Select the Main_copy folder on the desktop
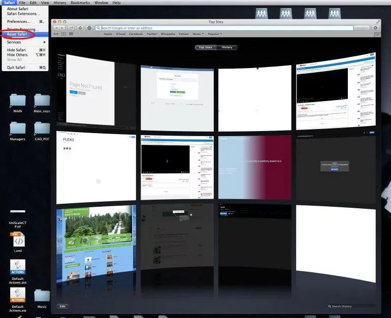 pos(42,104)
